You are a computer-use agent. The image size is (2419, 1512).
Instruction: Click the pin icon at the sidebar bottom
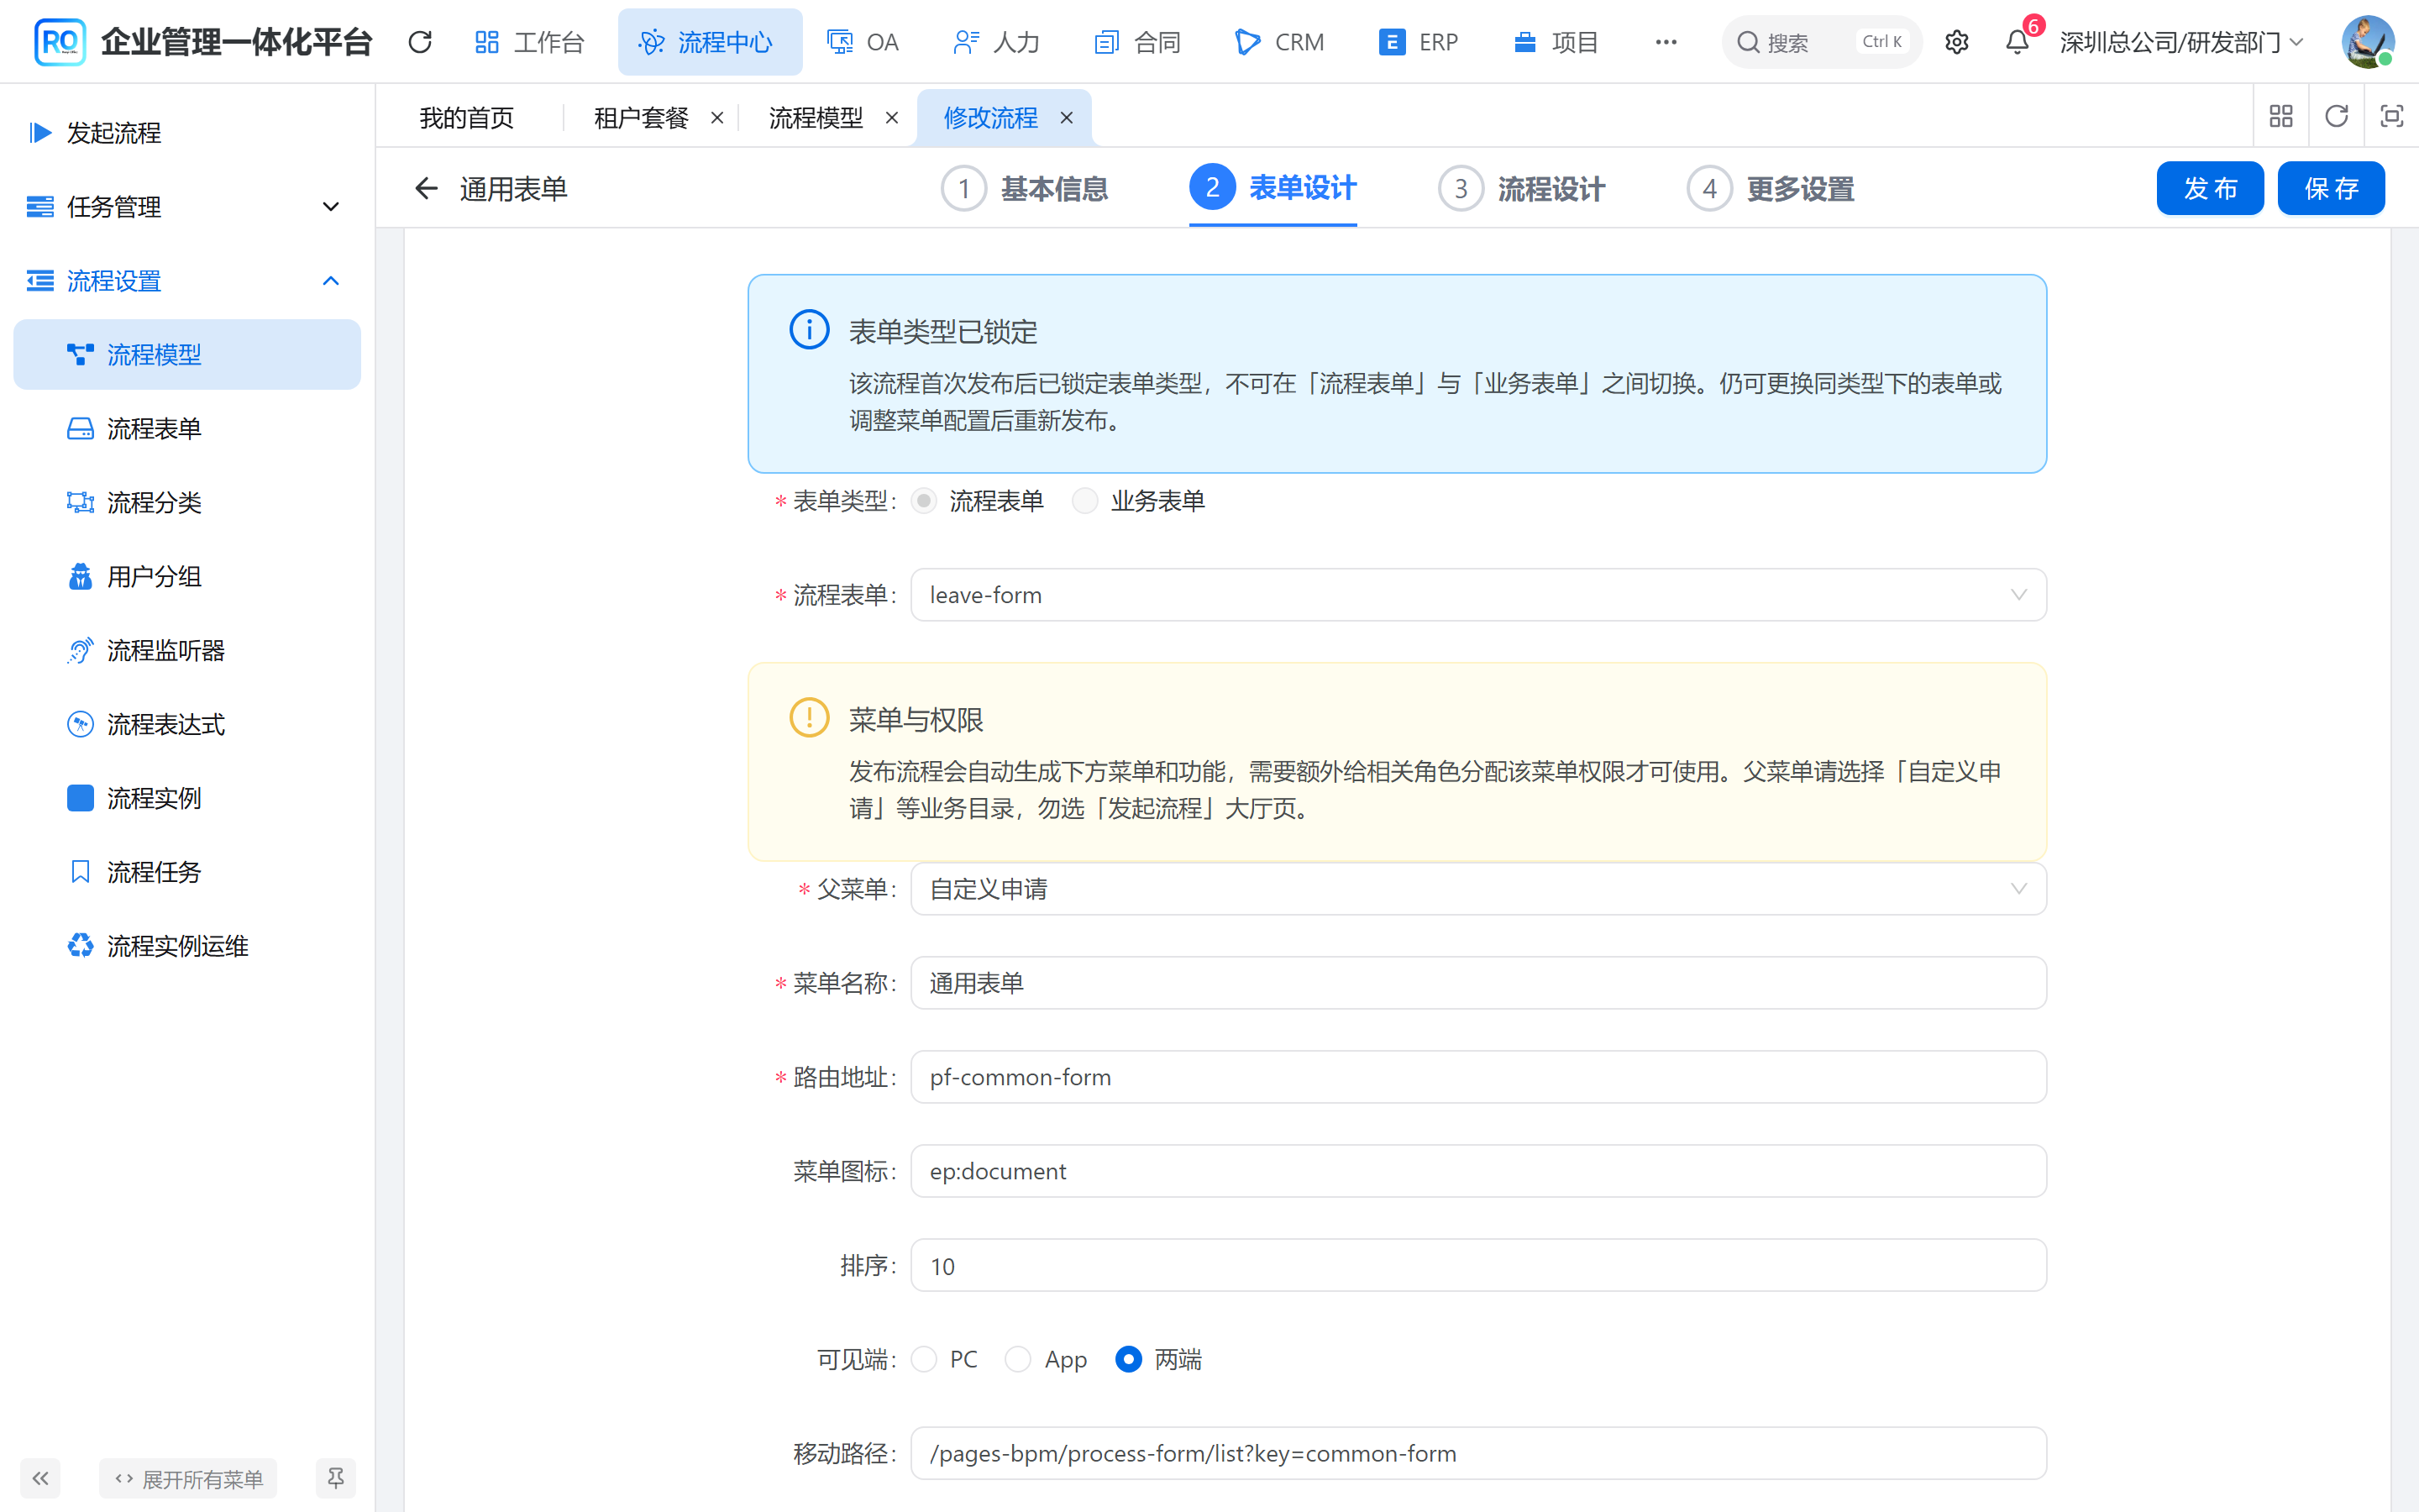click(336, 1478)
